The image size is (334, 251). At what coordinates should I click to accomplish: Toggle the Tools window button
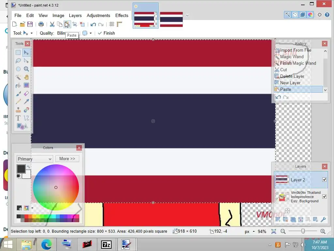(x=287, y=15)
